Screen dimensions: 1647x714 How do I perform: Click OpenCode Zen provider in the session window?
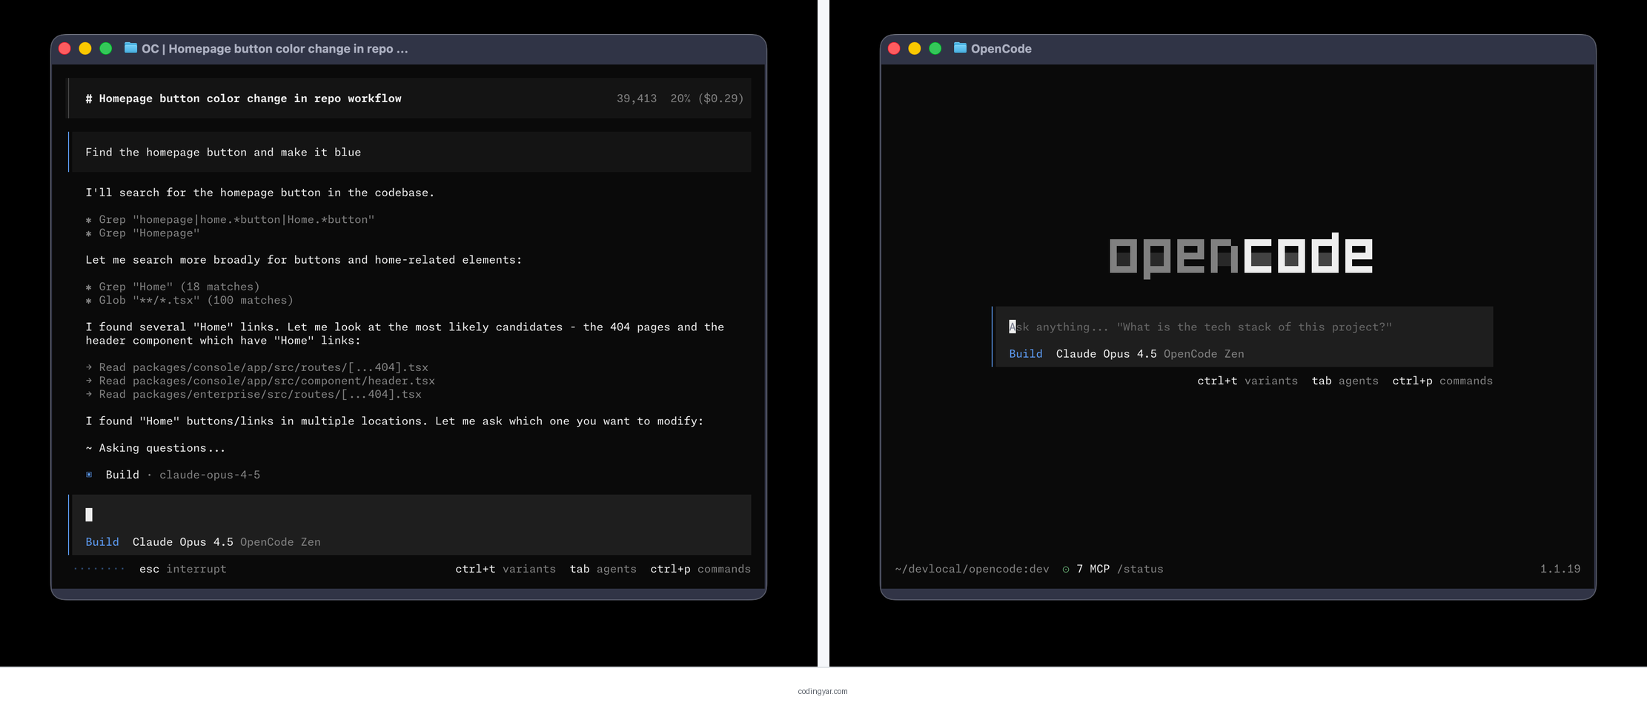pyautogui.click(x=280, y=542)
